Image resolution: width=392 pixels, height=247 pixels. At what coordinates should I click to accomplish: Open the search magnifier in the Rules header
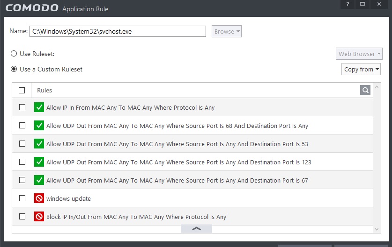[x=365, y=90]
